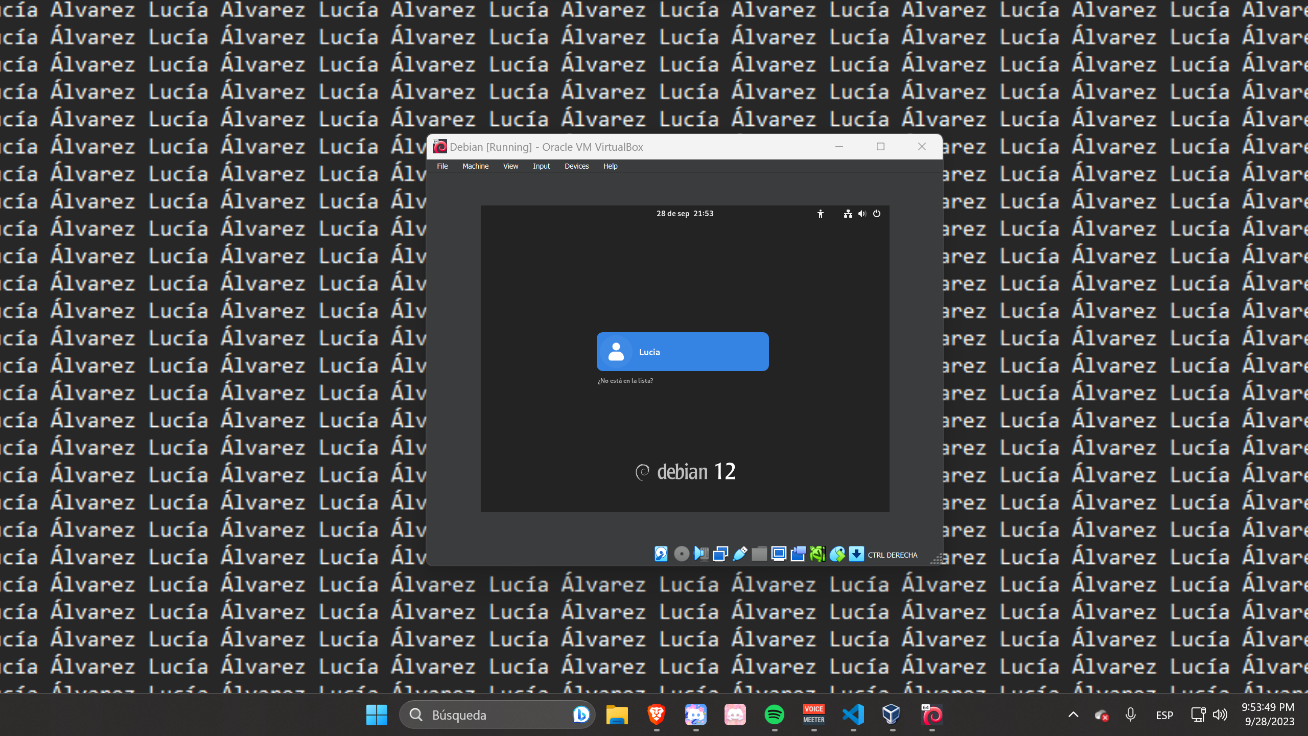
Task: Click the recording status icon
Action: (x=798, y=554)
